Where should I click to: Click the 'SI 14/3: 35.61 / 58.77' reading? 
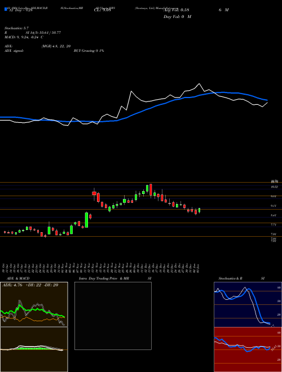(43, 33)
